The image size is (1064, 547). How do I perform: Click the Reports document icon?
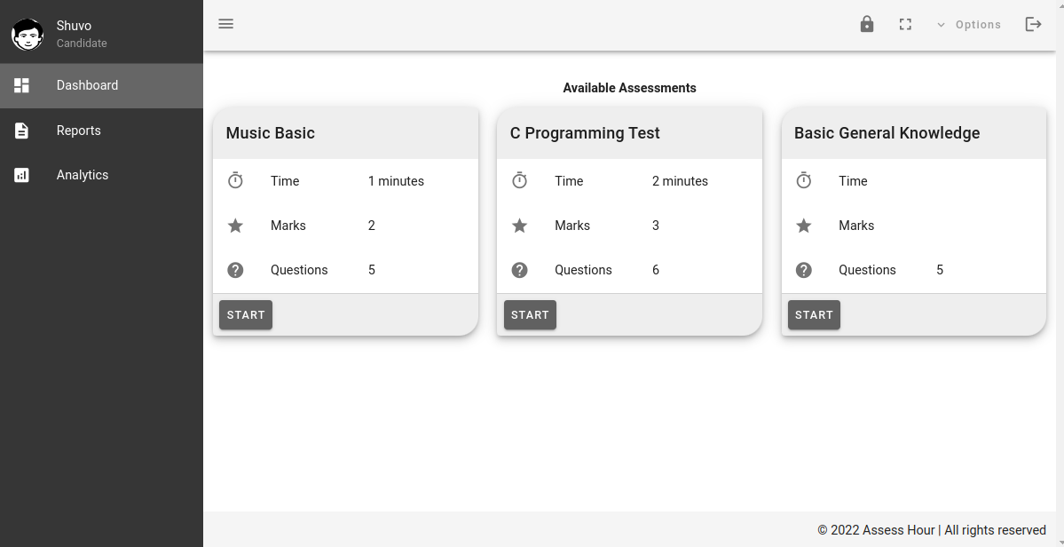click(x=21, y=131)
